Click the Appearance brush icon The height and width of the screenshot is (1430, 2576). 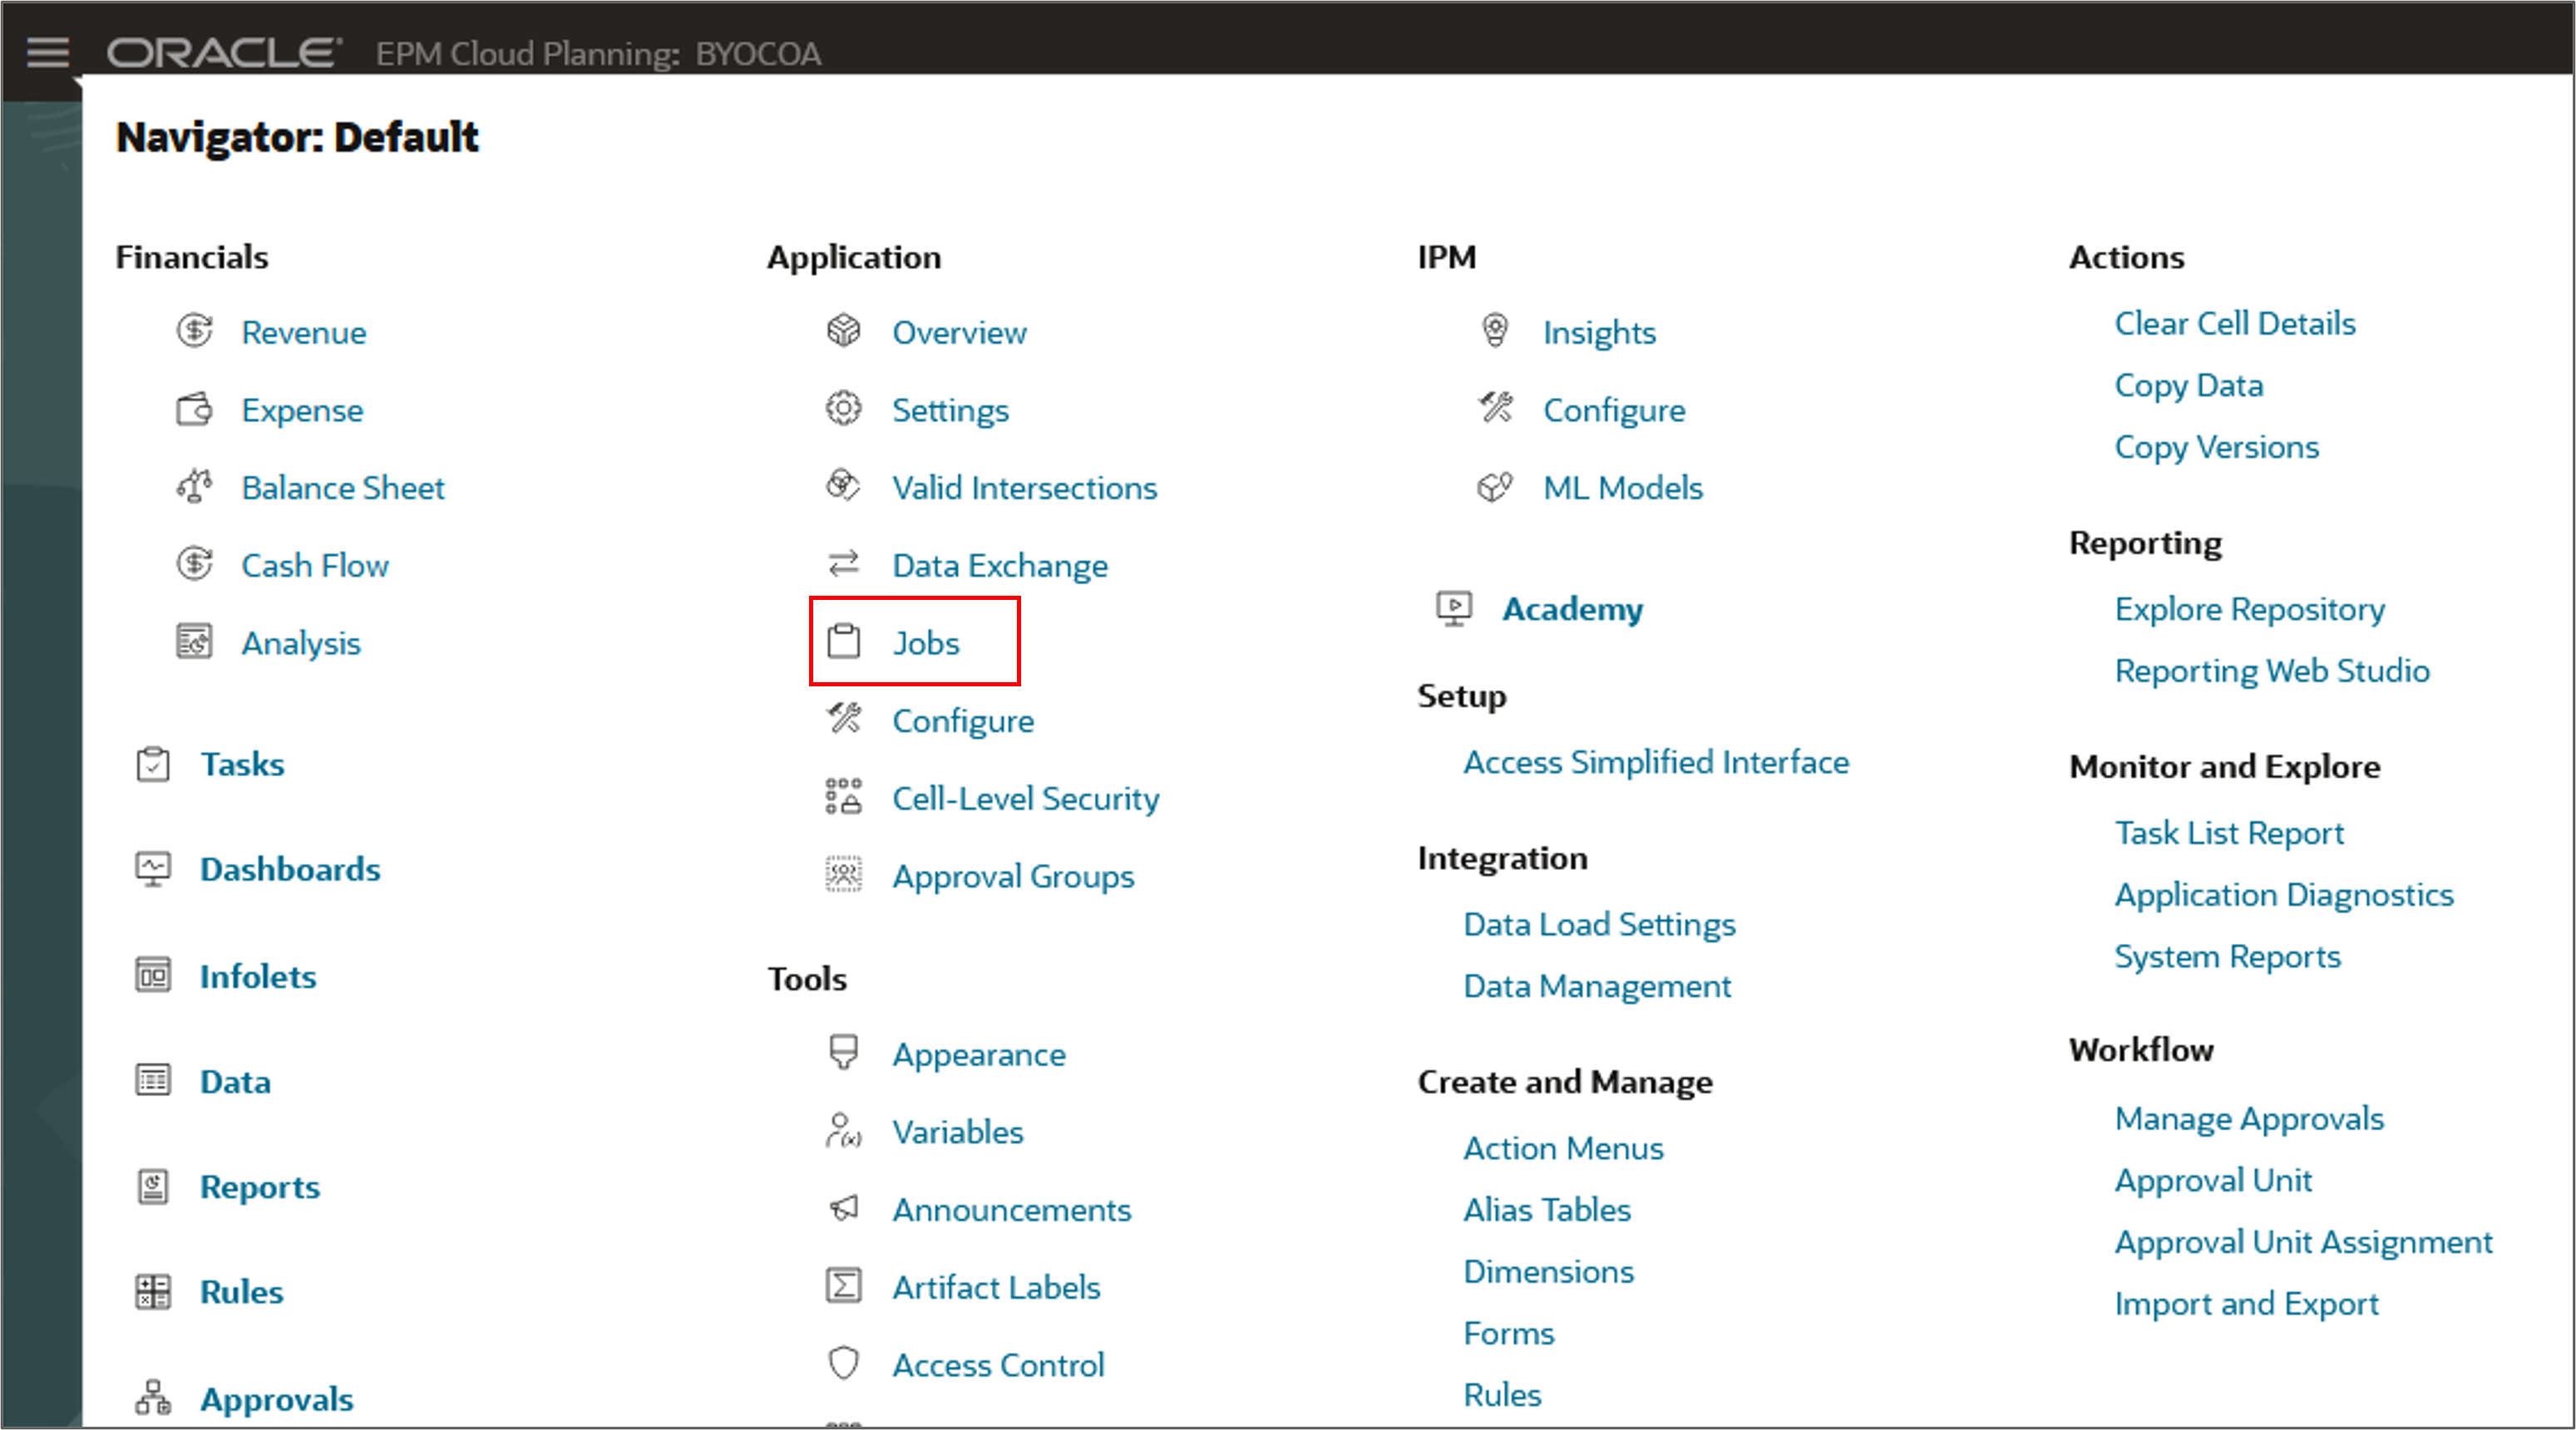[x=844, y=1052]
